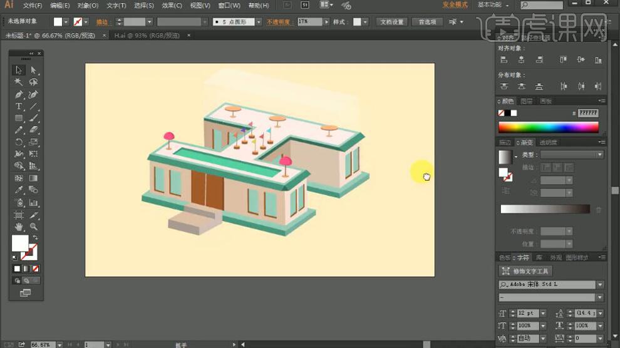Select the Pen tool
The height and width of the screenshot is (348, 620).
click(19, 95)
